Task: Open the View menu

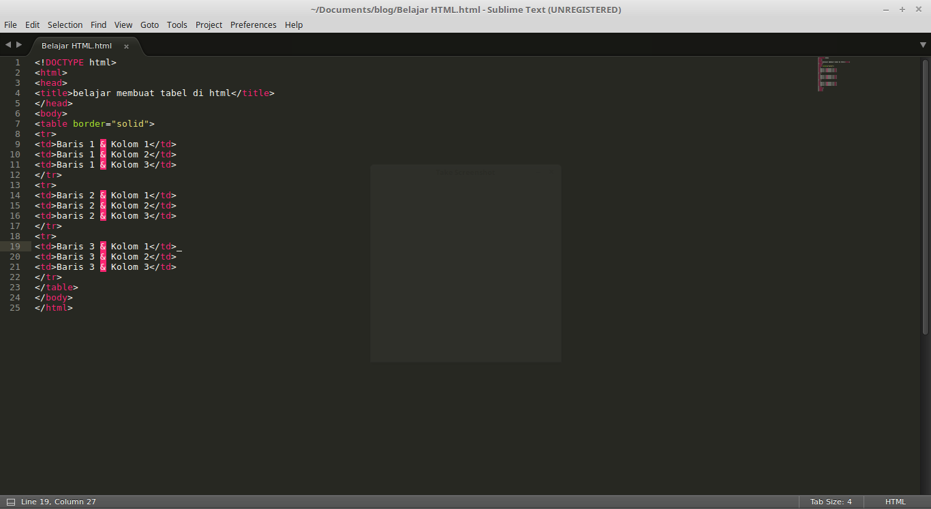Action: click(x=123, y=25)
